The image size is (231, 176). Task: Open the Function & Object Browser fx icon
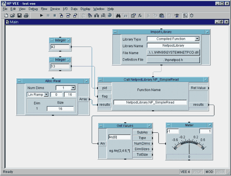[140, 15]
